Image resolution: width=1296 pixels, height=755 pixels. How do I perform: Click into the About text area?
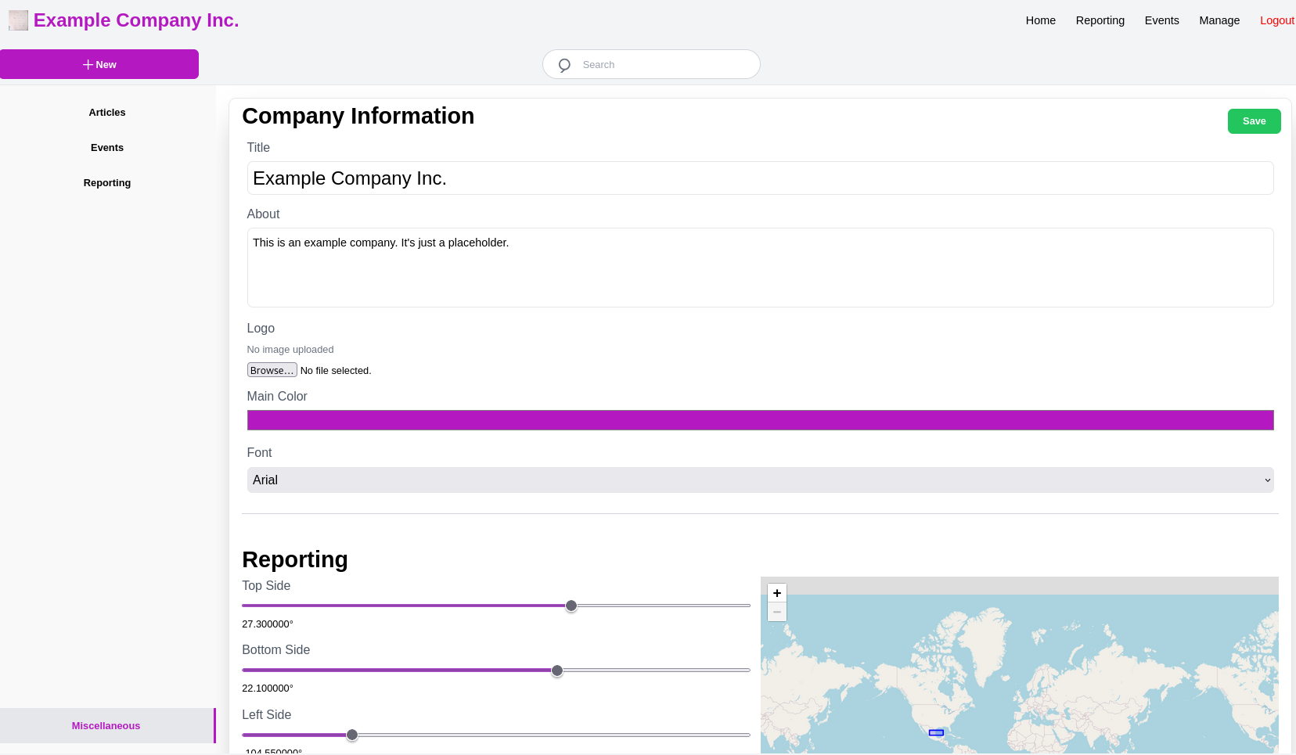(x=760, y=268)
